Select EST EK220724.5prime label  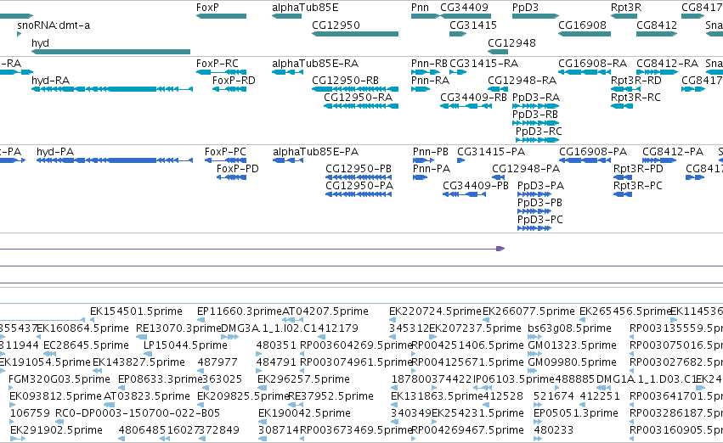pyautogui.click(x=435, y=311)
